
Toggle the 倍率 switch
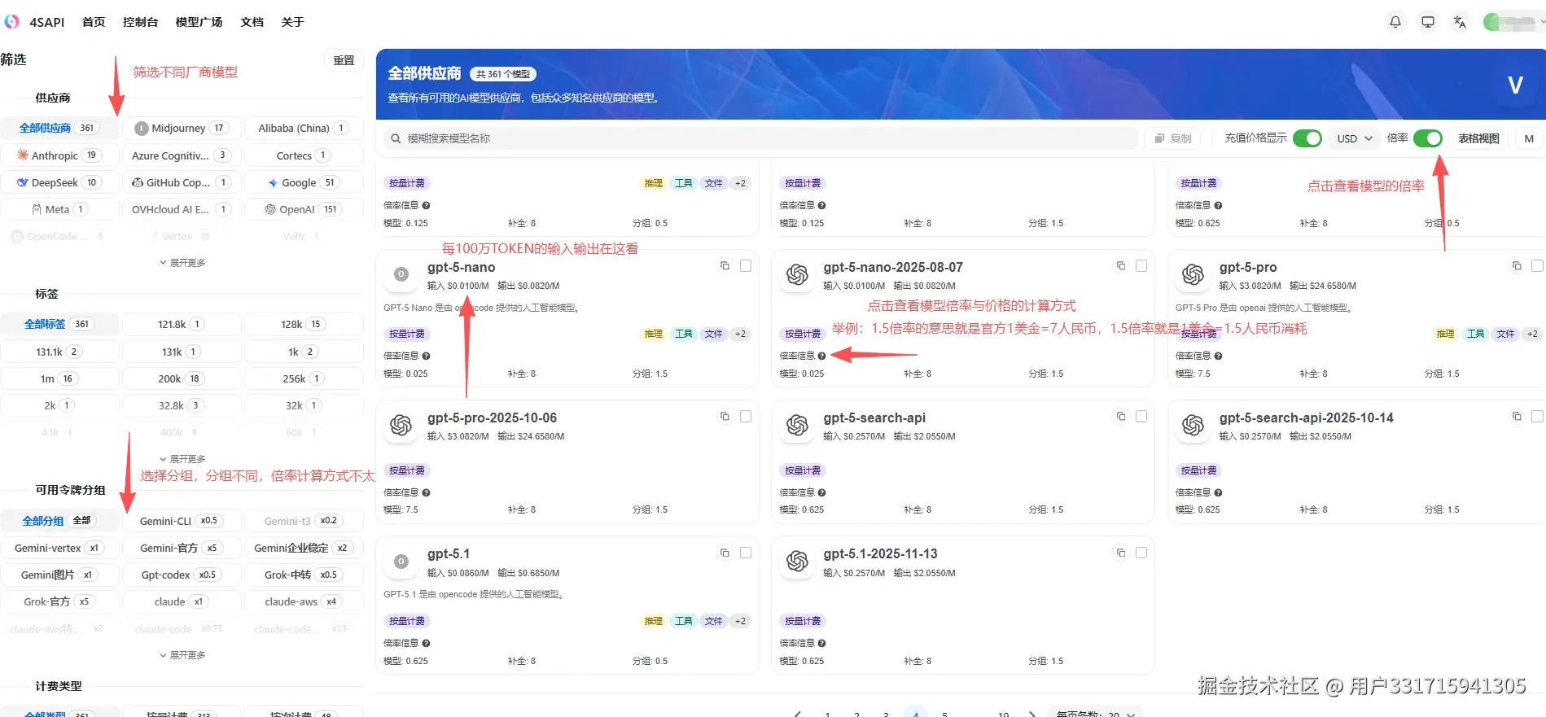1428,138
